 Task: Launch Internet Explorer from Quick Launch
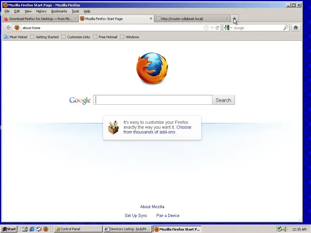click(x=32, y=229)
